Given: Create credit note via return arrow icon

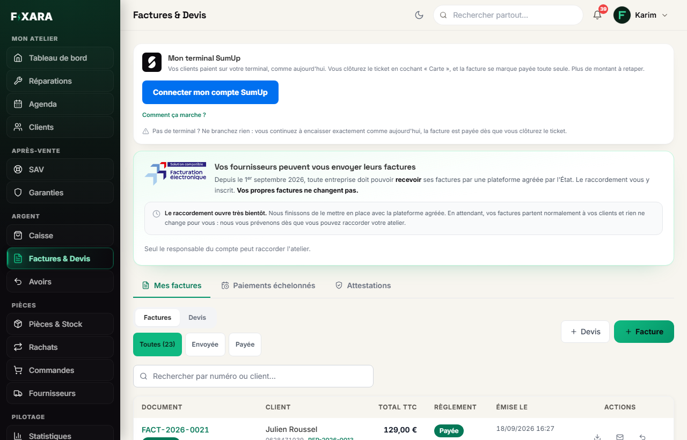Looking at the screenshot, I should [642, 437].
